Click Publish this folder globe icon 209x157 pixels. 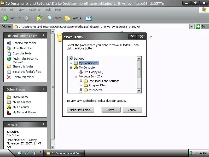9,59
